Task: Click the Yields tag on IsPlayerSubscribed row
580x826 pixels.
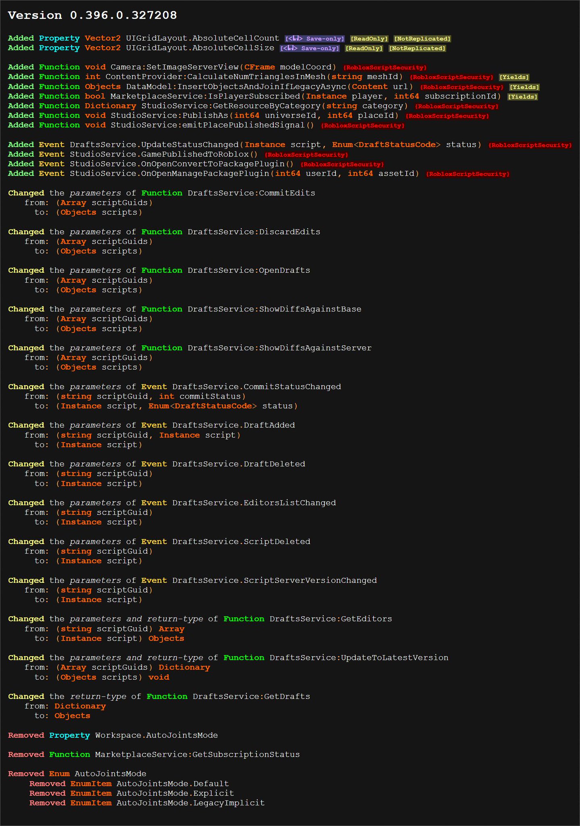Action: [522, 97]
